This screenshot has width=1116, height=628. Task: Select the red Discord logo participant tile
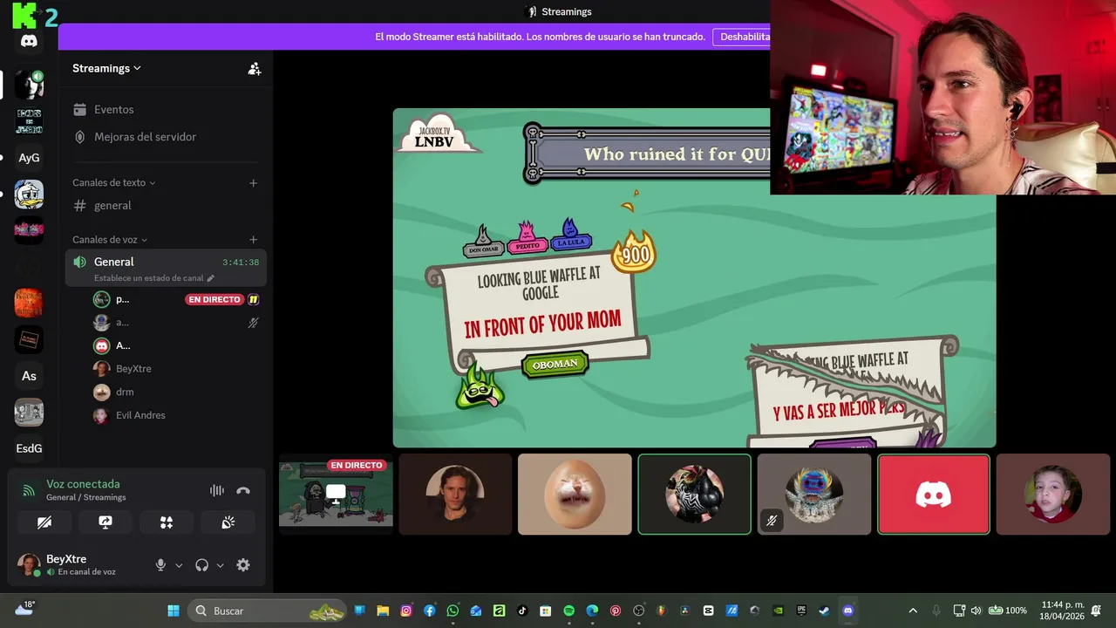(x=934, y=494)
